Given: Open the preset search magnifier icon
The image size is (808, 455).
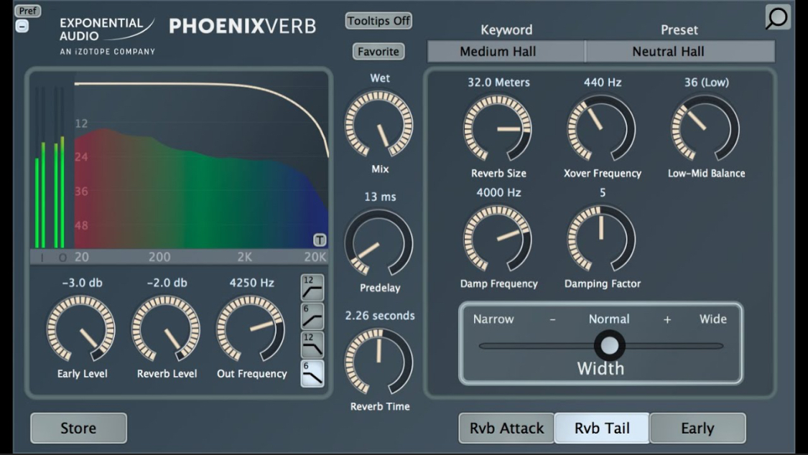Looking at the screenshot, I should point(777,17).
